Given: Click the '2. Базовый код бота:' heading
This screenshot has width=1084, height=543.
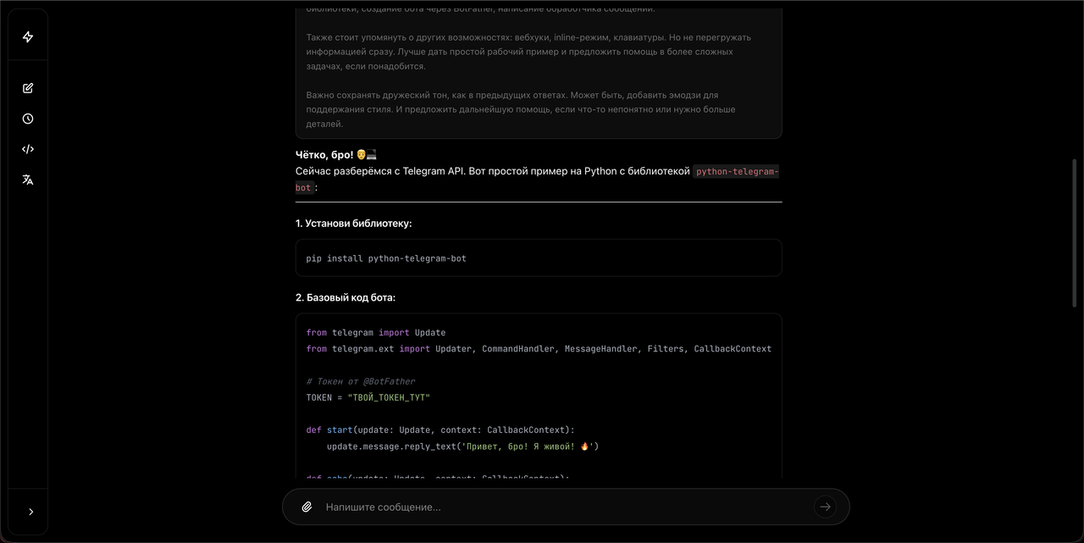Looking at the screenshot, I should click(346, 297).
